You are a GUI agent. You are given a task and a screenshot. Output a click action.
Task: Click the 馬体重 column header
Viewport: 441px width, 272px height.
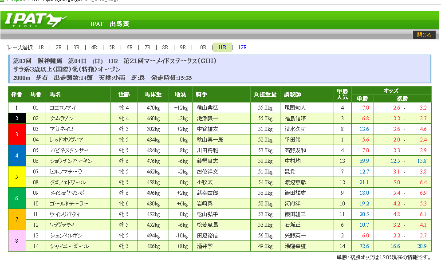click(x=153, y=95)
